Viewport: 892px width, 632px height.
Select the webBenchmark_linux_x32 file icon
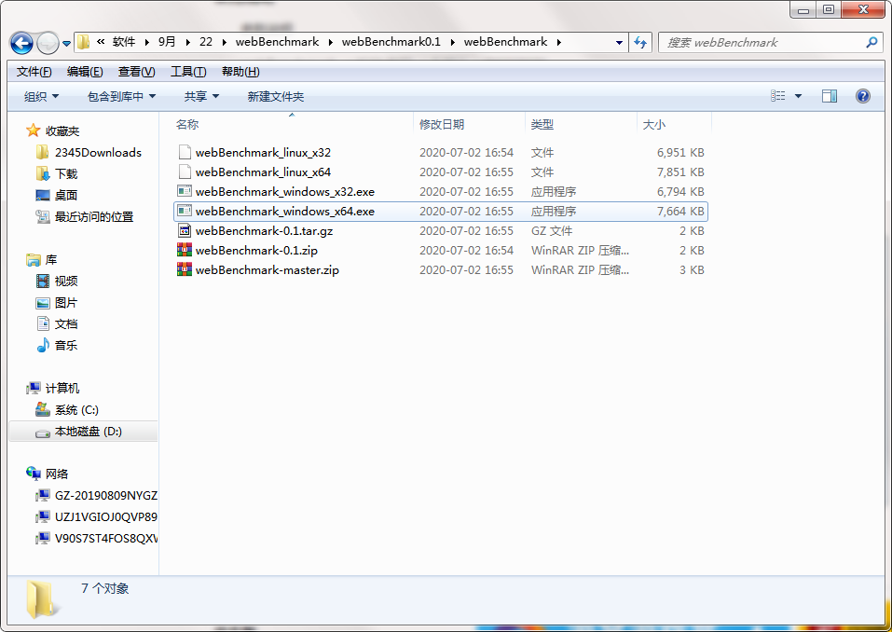(x=185, y=152)
